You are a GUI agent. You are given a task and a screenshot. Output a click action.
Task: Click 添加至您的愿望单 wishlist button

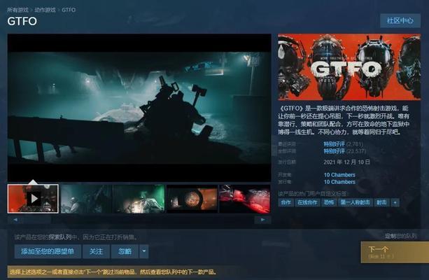pyautogui.click(x=48, y=251)
